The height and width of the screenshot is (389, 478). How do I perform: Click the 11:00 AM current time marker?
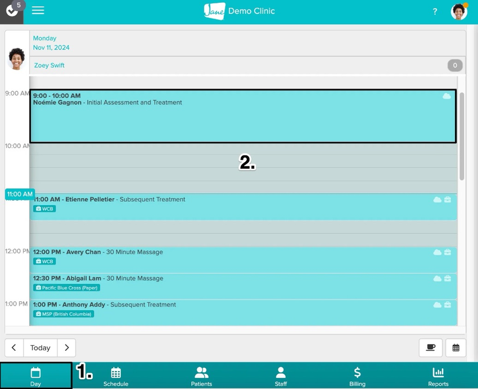[20, 194]
